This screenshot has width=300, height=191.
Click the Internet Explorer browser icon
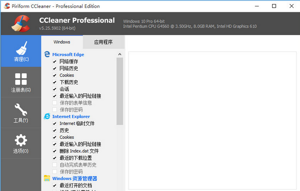[47, 116]
